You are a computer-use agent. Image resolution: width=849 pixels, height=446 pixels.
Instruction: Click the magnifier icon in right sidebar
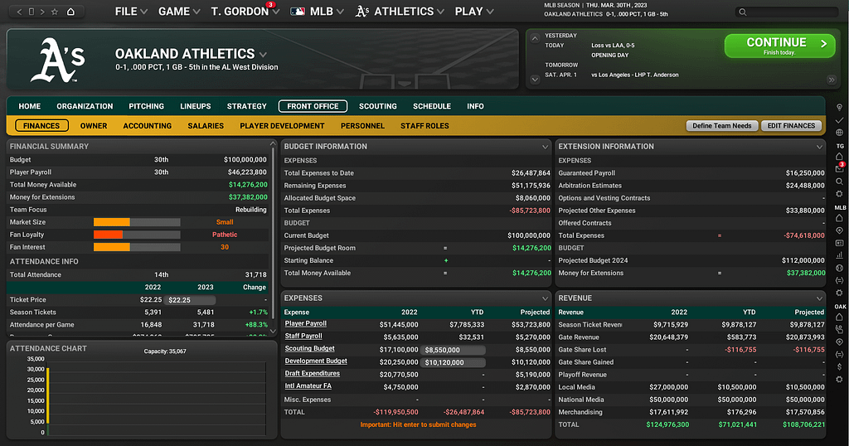tap(840, 182)
